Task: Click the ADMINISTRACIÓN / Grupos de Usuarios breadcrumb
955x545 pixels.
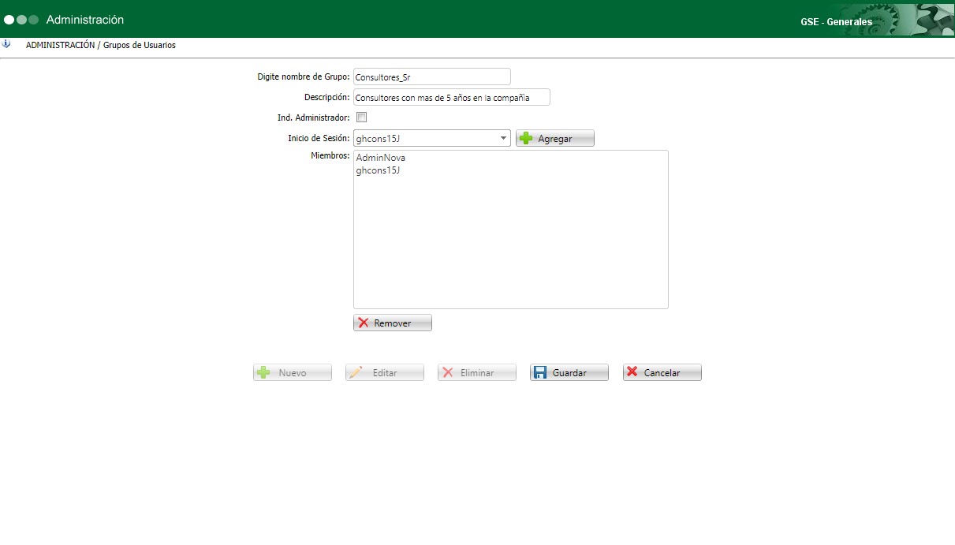Action: (x=101, y=45)
